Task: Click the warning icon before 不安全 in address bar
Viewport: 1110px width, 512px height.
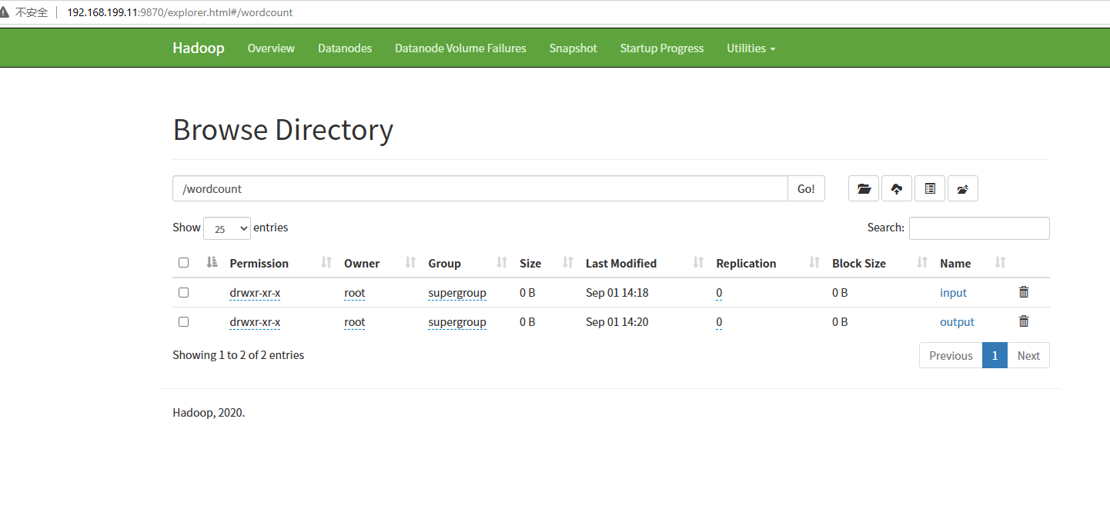Action: point(9,12)
